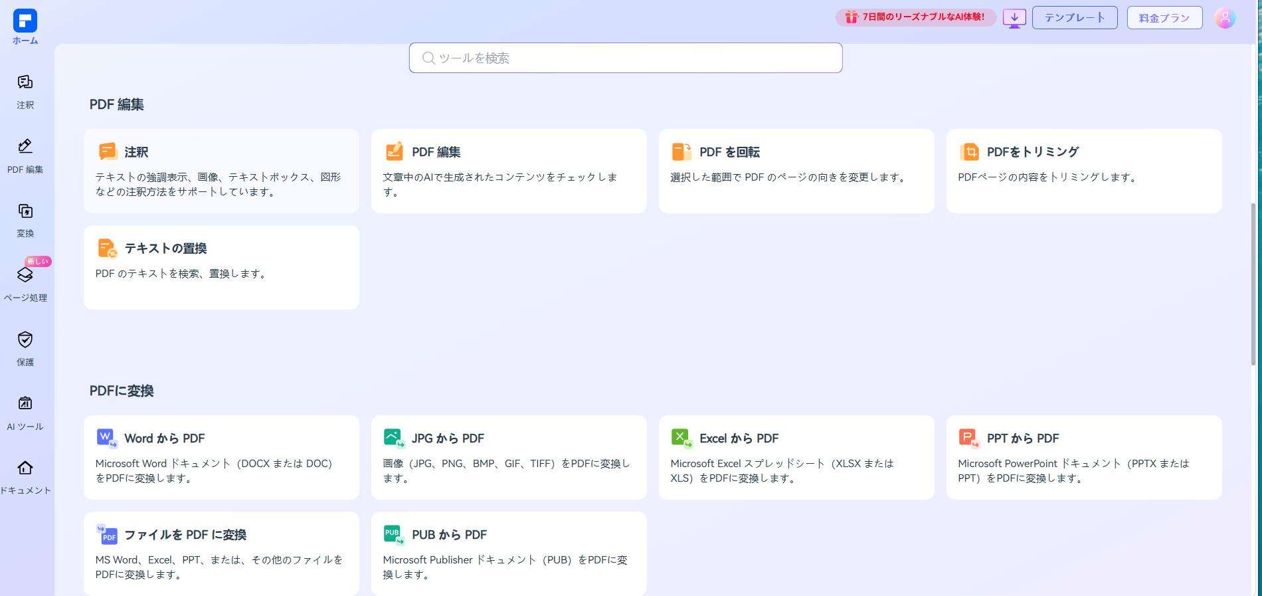Click the ファイルを PDF に変換 icon
The height and width of the screenshot is (596, 1262).
[107, 534]
